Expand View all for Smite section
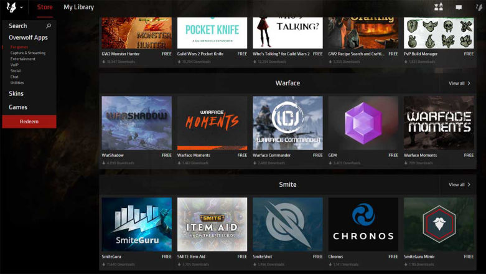486x274 pixels. click(x=459, y=184)
